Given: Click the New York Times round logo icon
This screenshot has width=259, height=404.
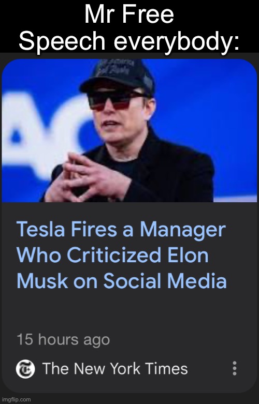Looking at the screenshot, I should tap(25, 369).
